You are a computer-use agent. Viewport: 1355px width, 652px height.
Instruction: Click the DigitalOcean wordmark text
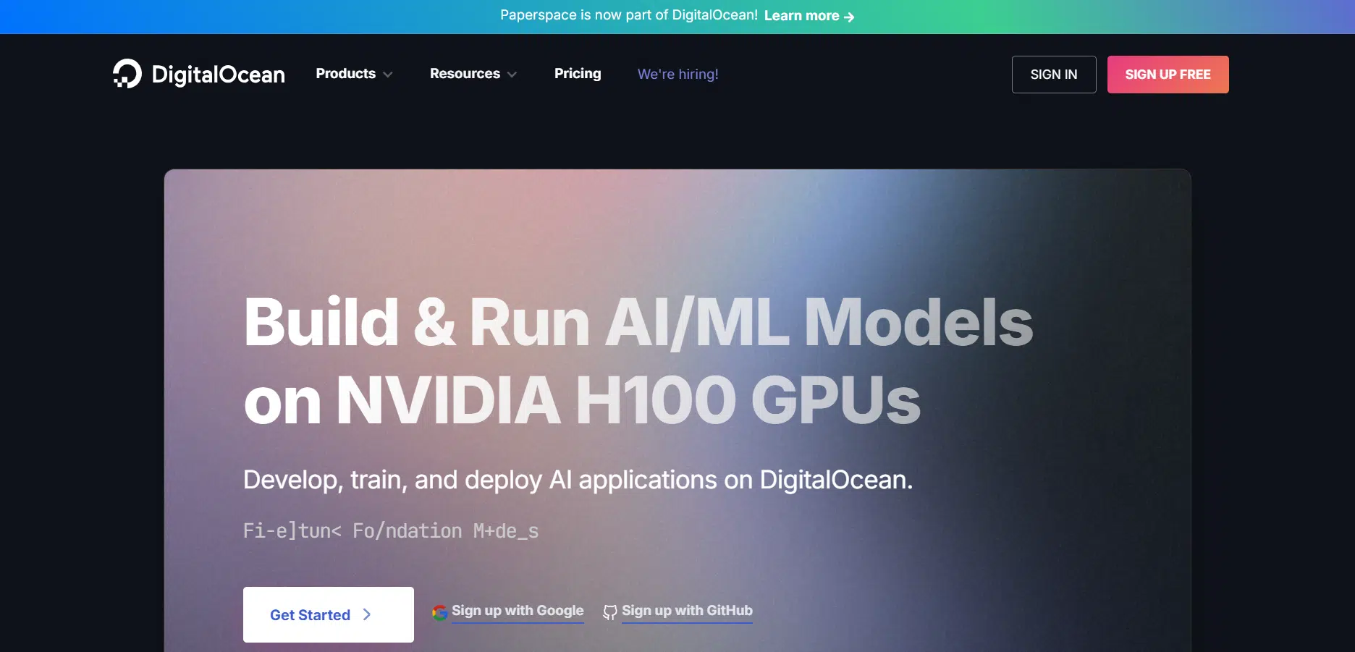click(x=218, y=75)
